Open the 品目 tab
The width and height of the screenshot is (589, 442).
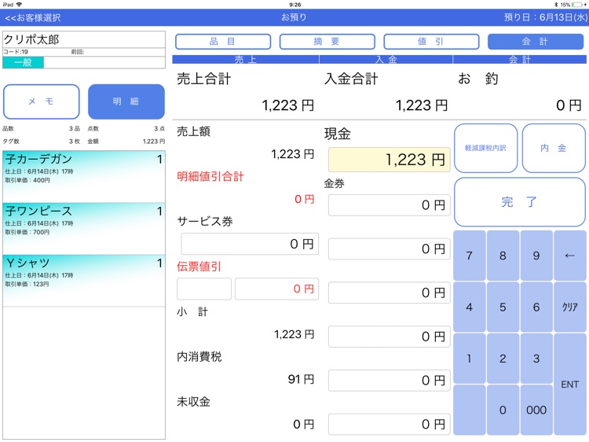(x=223, y=42)
